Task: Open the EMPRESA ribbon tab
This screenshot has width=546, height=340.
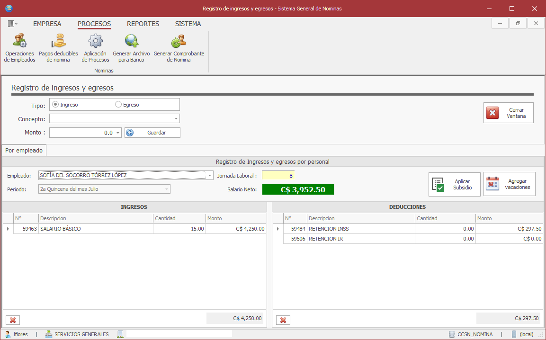Action: (x=47, y=24)
